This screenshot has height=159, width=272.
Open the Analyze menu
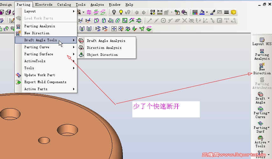tap(97, 5)
